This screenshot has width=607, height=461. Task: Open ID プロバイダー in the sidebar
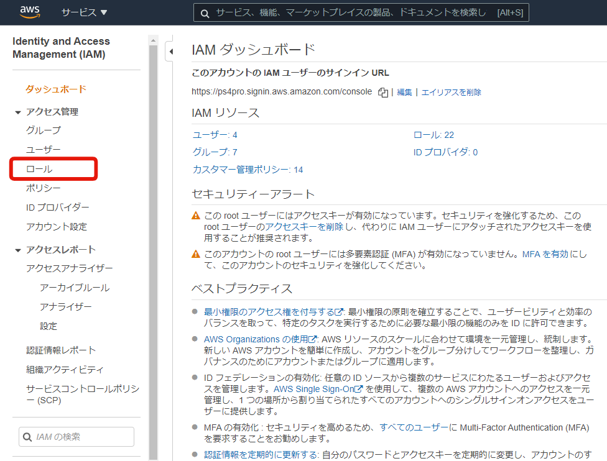click(x=58, y=208)
